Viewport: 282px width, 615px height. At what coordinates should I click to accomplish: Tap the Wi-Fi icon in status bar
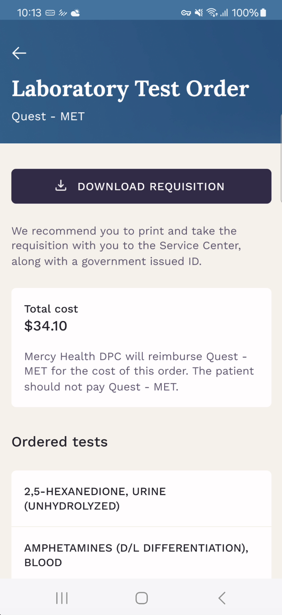click(212, 13)
